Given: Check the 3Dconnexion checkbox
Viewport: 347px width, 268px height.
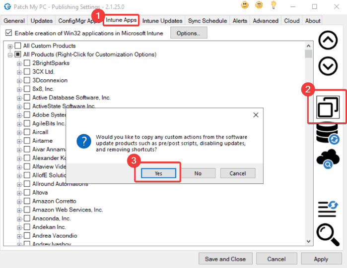Looking at the screenshot, I should (x=27, y=80).
